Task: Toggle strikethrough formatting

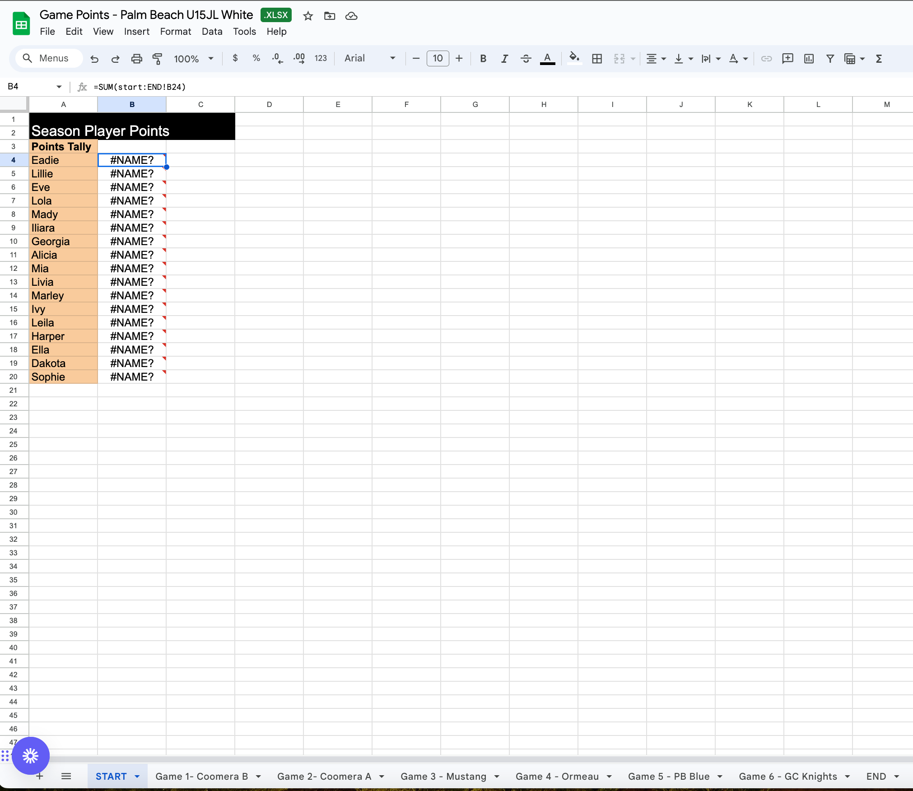Action: pos(526,59)
